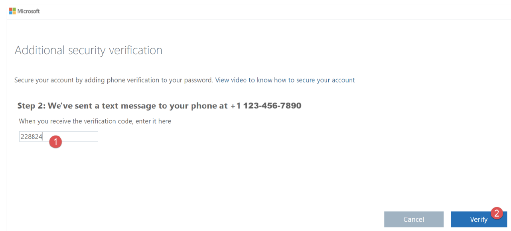Click the Microsoft wordmark beside the logo
This screenshot has width=511, height=231.
(29, 11)
